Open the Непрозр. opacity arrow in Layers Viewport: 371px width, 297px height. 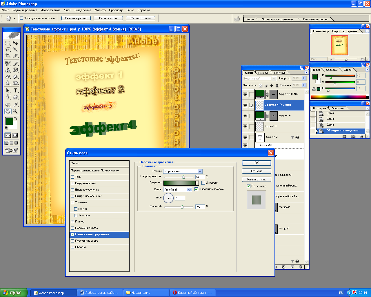pyautogui.click(x=304, y=78)
